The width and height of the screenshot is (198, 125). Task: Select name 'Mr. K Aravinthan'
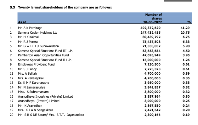pyautogui.click(x=30, y=105)
